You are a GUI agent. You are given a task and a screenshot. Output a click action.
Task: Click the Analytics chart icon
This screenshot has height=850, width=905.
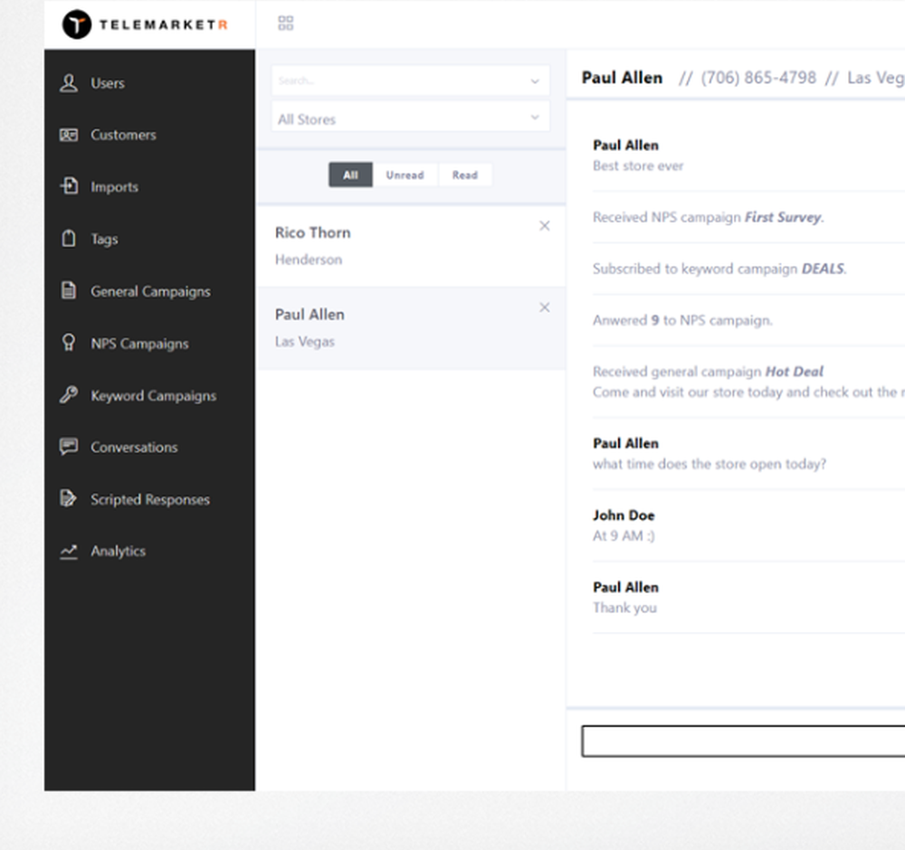pyautogui.click(x=69, y=552)
